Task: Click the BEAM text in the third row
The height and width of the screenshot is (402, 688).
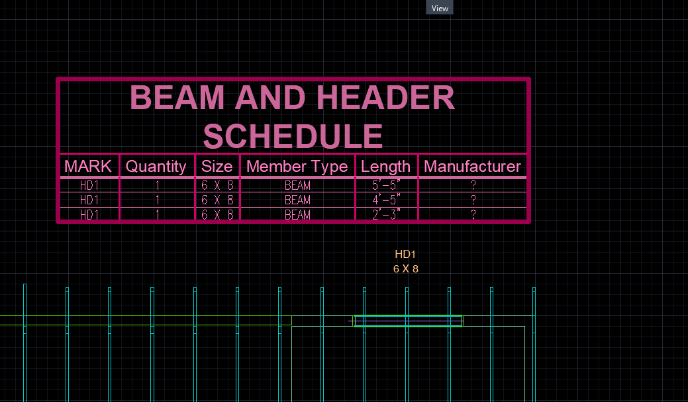Action: [x=297, y=214]
